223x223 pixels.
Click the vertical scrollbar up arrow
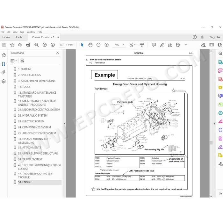click(211, 51)
